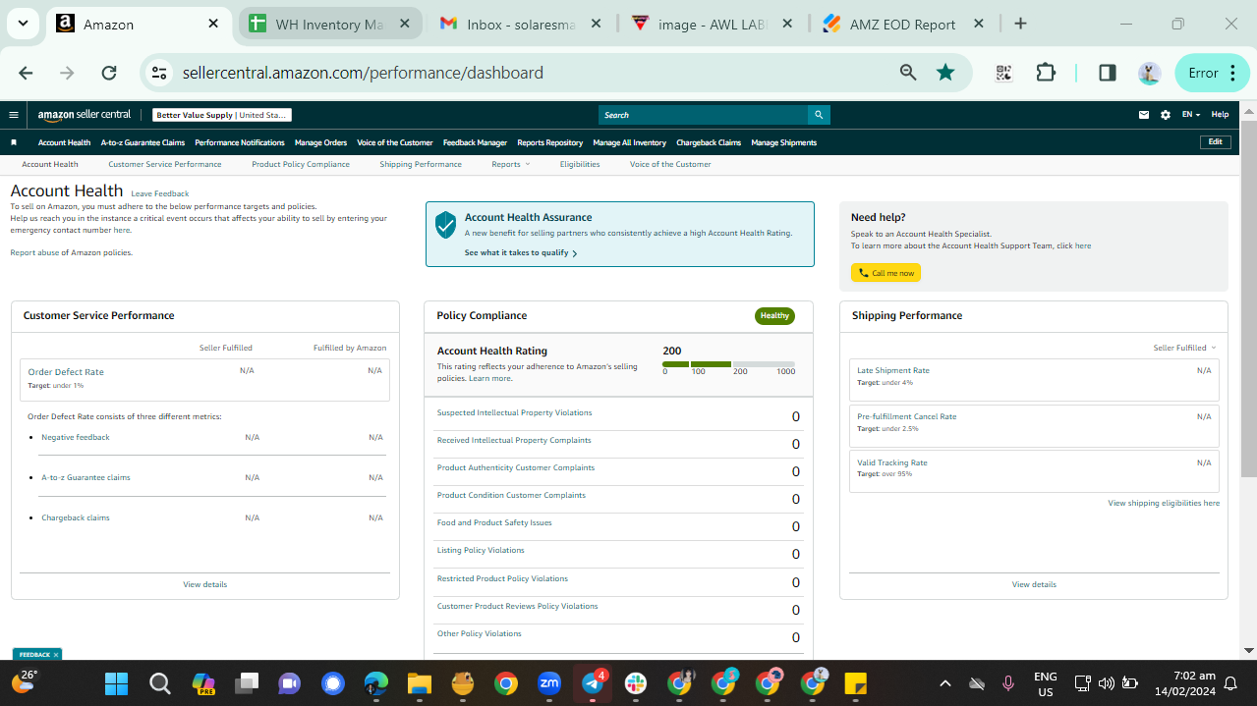
Task: Open Seller Fulfilled dropdown in Shipping Performance
Action: (x=1184, y=348)
